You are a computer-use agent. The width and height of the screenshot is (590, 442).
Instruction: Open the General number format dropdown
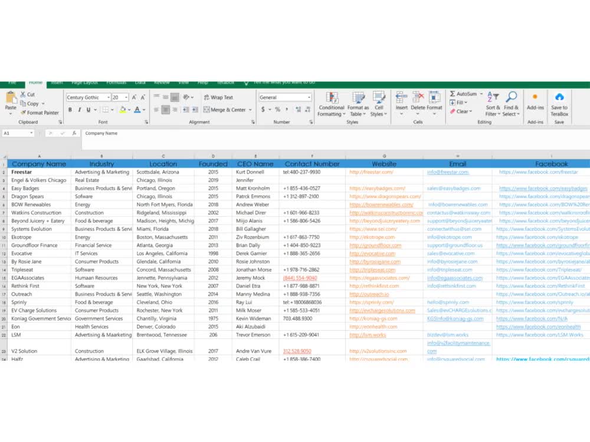[x=309, y=97]
